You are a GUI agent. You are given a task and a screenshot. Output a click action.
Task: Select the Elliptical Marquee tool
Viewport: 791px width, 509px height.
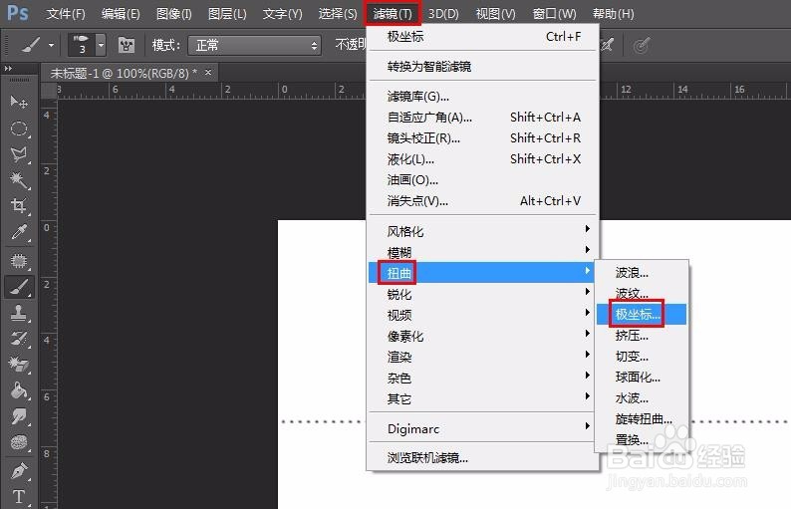point(19,128)
